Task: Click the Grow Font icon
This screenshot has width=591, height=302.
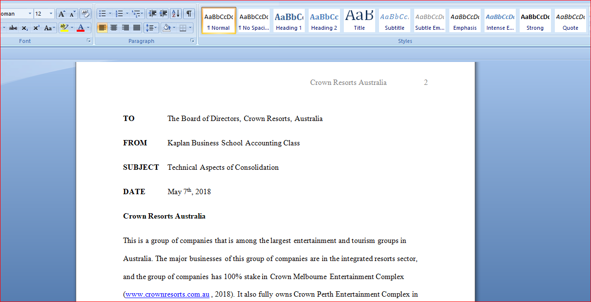Action: coord(62,14)
